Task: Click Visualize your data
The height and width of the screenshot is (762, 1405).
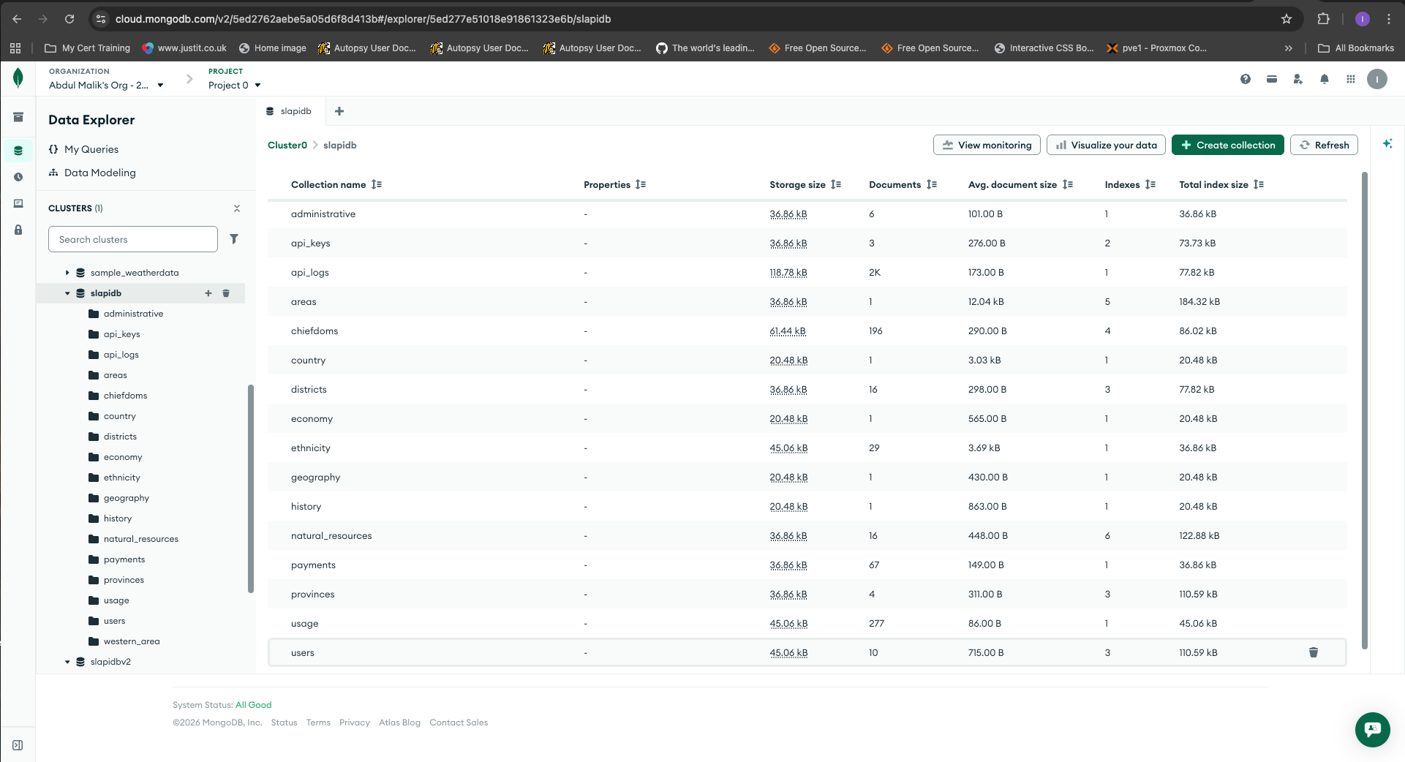Action: [x=1106, y=145]
